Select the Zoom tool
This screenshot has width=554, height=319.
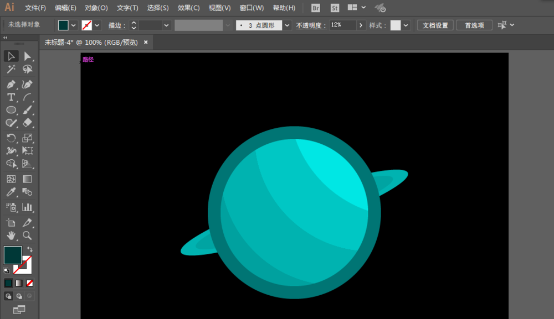click(x=27, y=236)
